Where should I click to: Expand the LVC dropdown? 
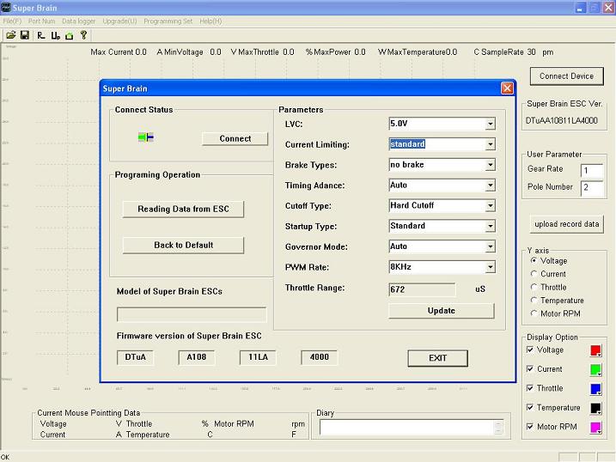490,124
